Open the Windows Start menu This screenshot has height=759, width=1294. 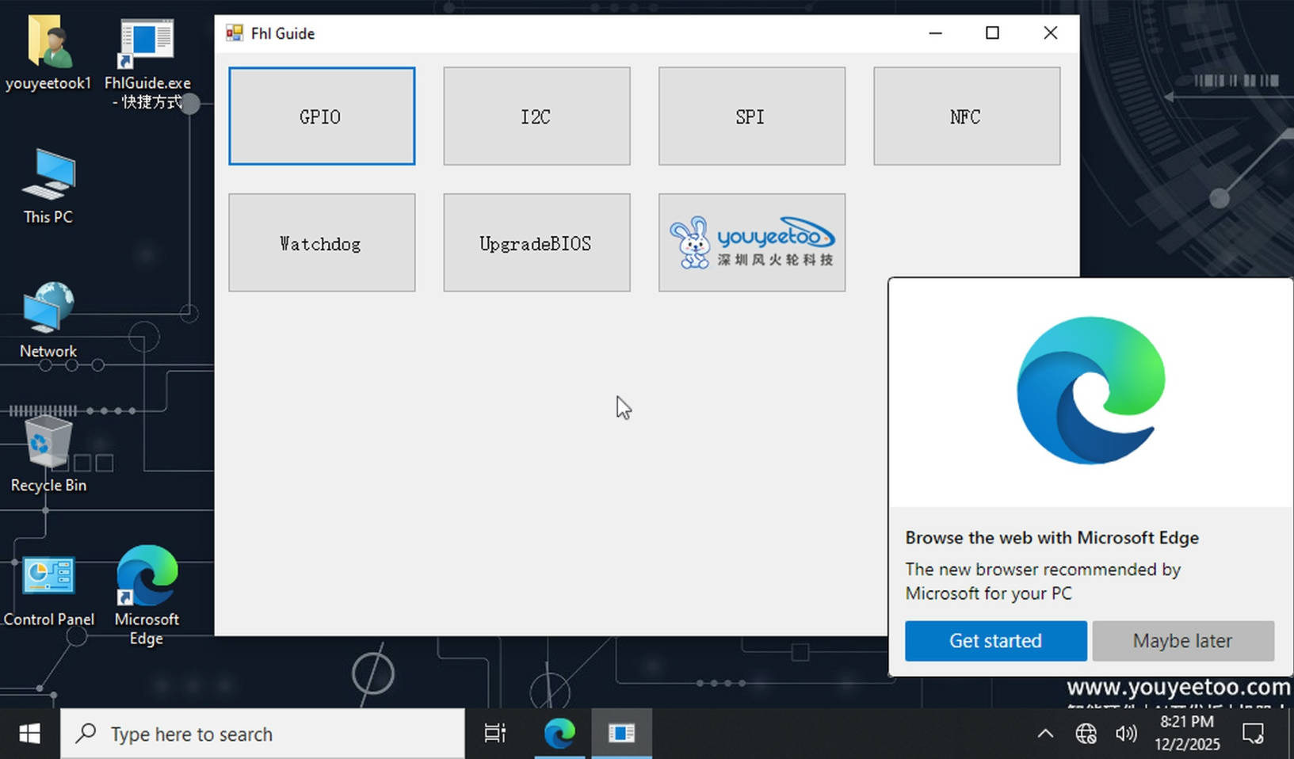(x=29, y=734)
